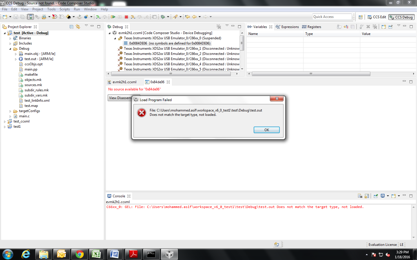
Task: Expand the test_ccxml project
Action: coord(5,121)
